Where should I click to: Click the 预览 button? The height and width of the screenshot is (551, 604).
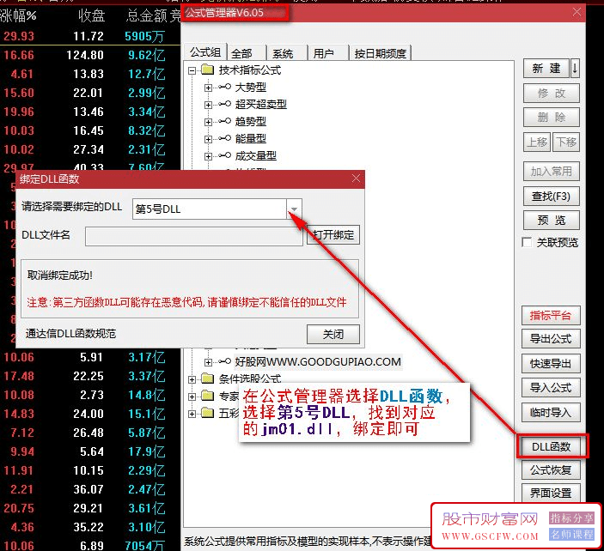tap(552, 220)
